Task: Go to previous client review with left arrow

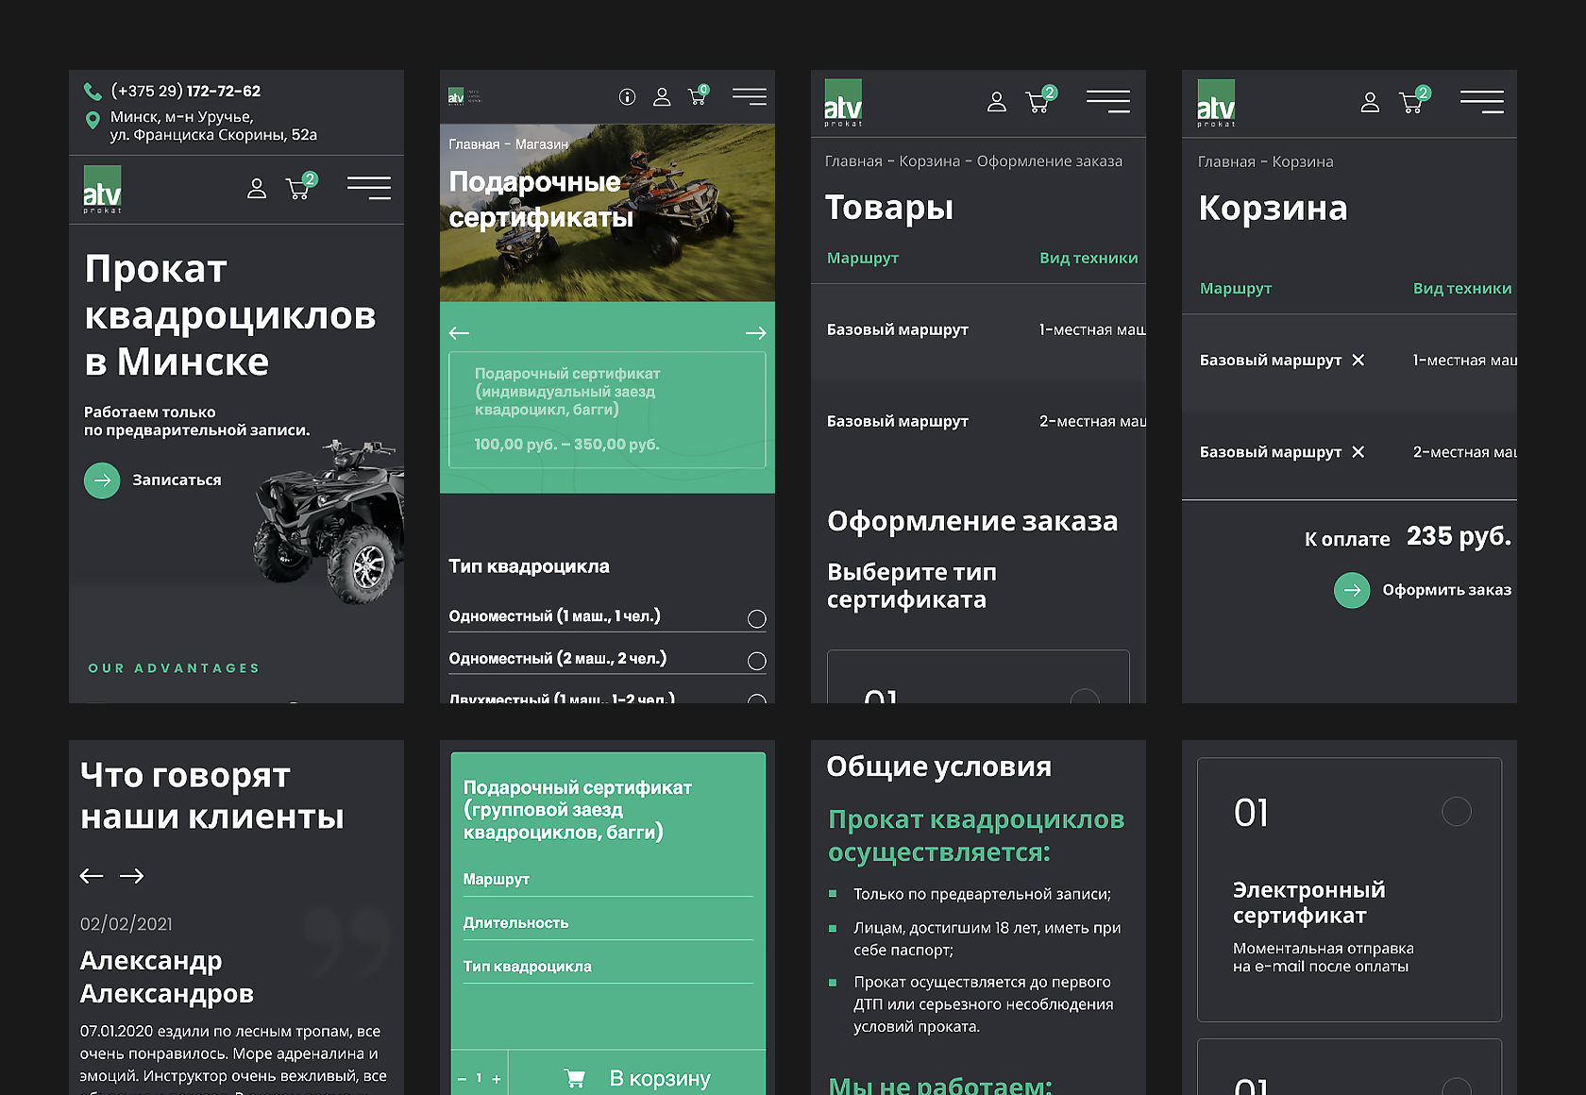Action: tap(92, 876)
